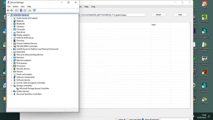Collapse the DESKTOP-FBV6L38 root node
This screenshot has height=120, width=213.
click(x=9, y=15)
